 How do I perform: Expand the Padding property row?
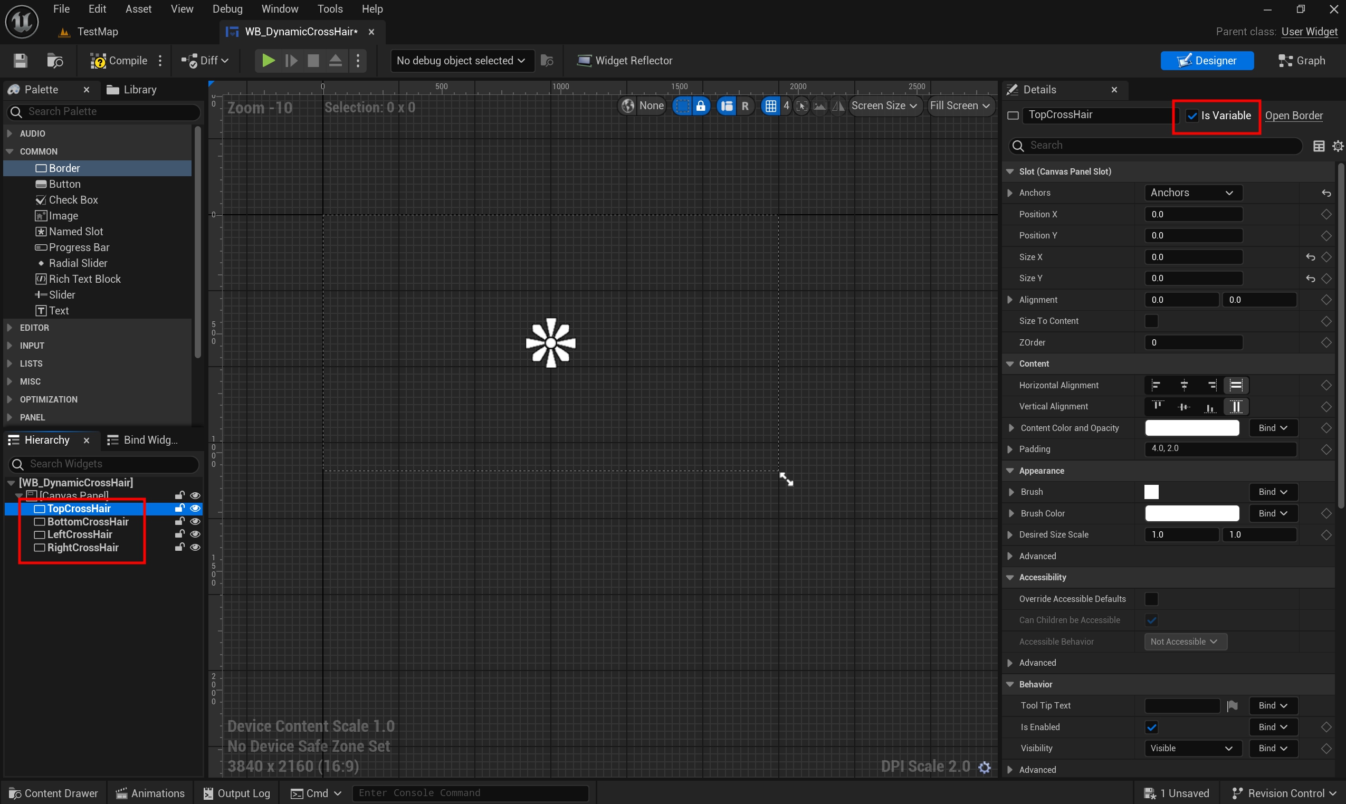[1009, 449]
